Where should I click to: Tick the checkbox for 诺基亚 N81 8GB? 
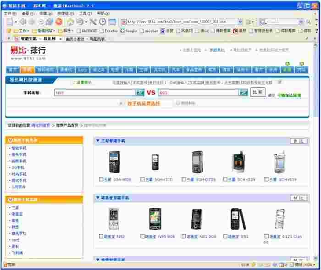[x=184, y=236]
